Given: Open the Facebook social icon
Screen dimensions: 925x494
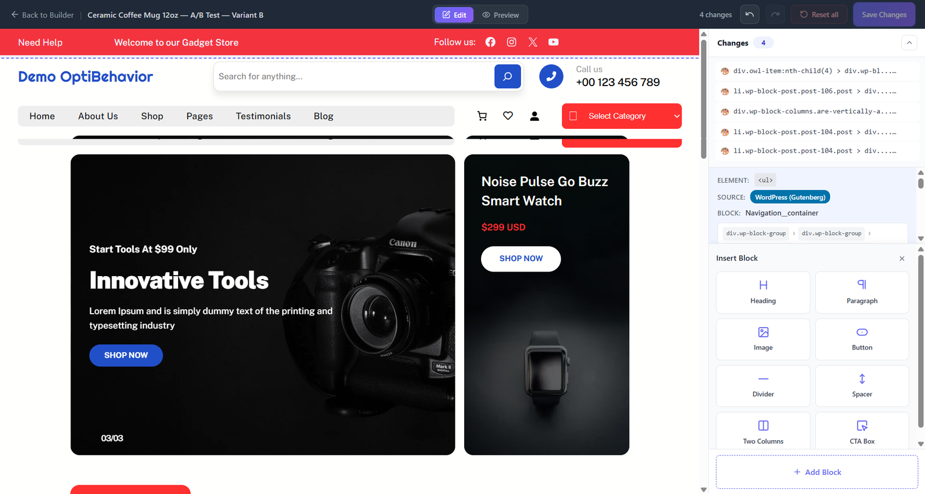Looking at the screenshot, I should click(x=490, y=42).
